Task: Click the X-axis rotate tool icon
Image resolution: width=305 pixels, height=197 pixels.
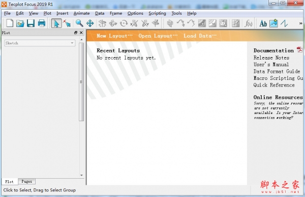Action: tap(134, 23)
